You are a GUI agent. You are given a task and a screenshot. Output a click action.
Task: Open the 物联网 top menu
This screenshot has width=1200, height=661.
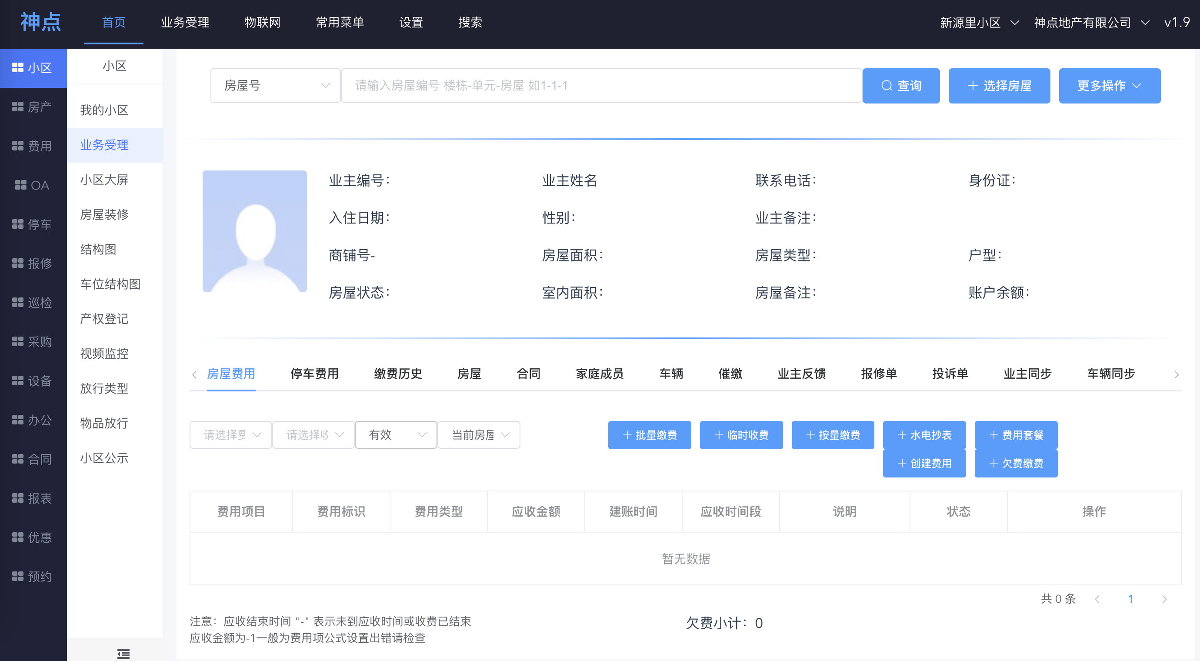[x=262, y=22]
